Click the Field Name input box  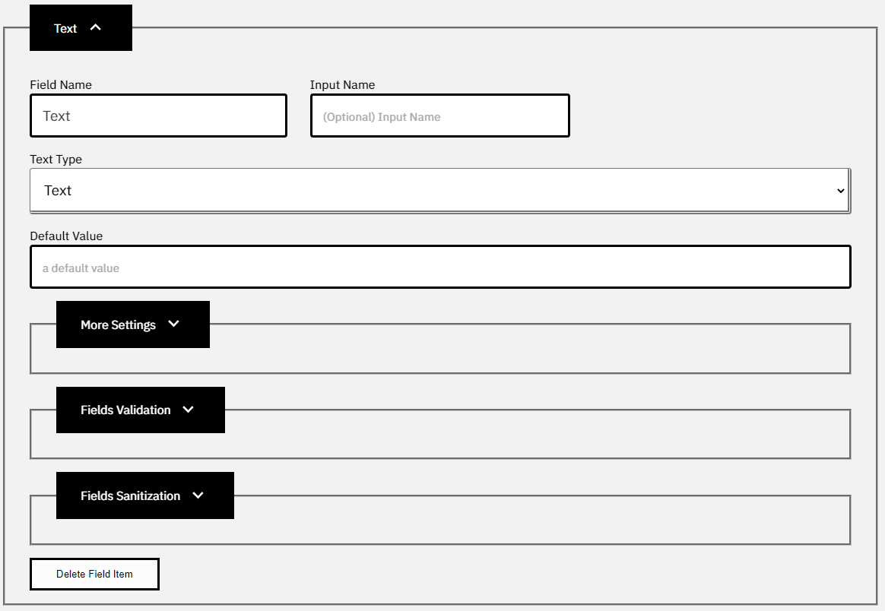click(x=159, y=116)
